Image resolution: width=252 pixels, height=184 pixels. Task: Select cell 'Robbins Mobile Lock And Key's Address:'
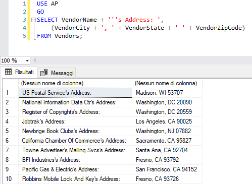click(x=75, y=179)
